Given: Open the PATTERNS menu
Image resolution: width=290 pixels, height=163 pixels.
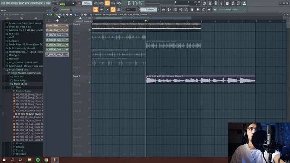Looking at the screenshot, I should 19,3.
